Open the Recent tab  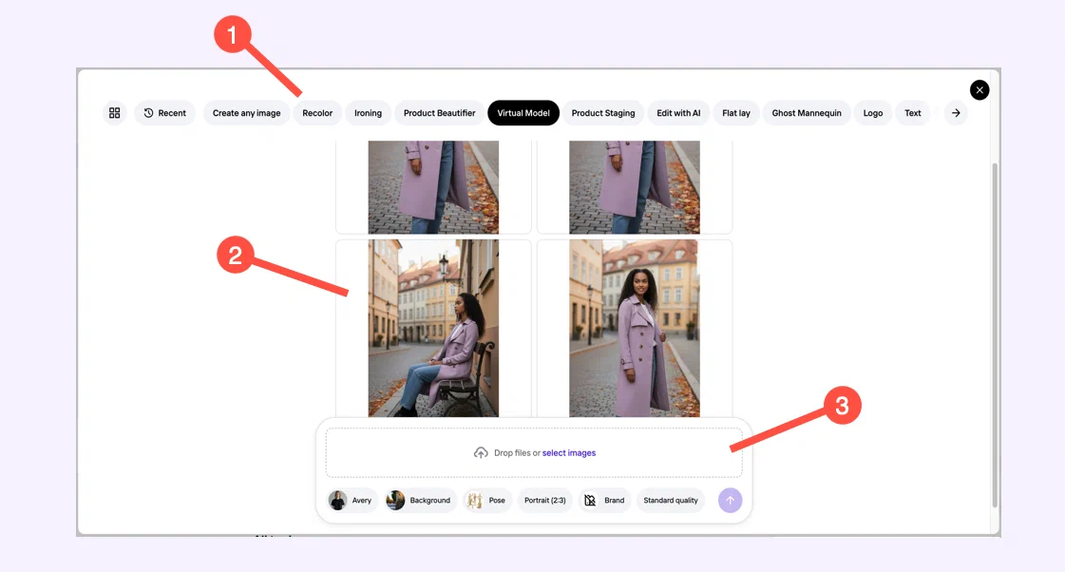click(164, 113)
